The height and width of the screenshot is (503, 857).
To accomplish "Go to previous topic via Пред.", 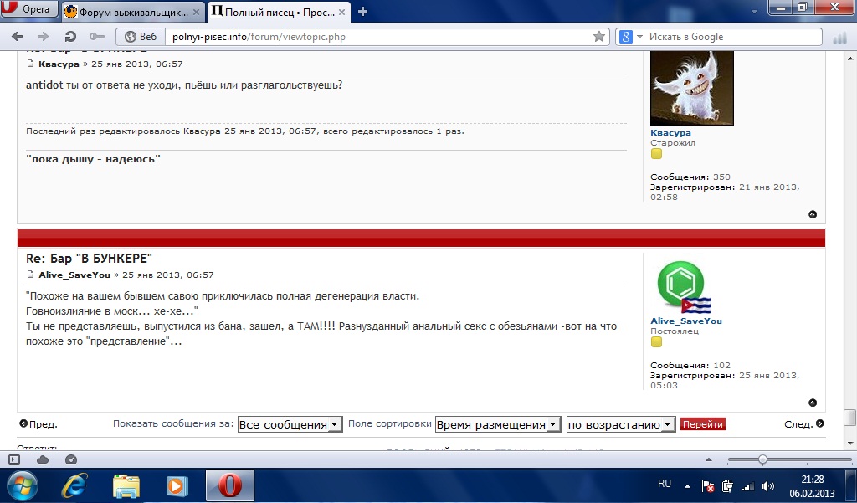I will coord(38,423).
